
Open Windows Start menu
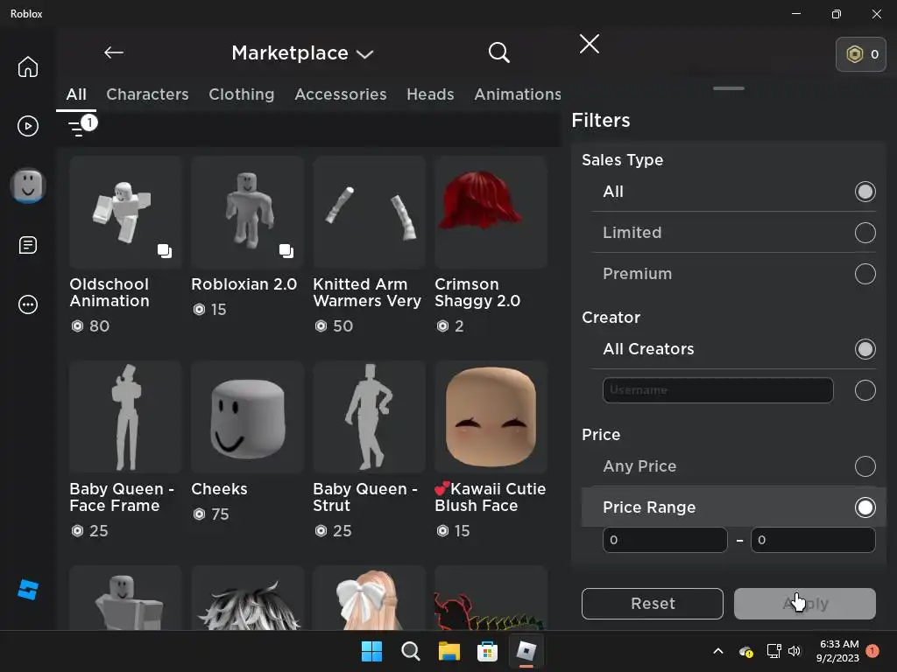[x=371, y=651]
